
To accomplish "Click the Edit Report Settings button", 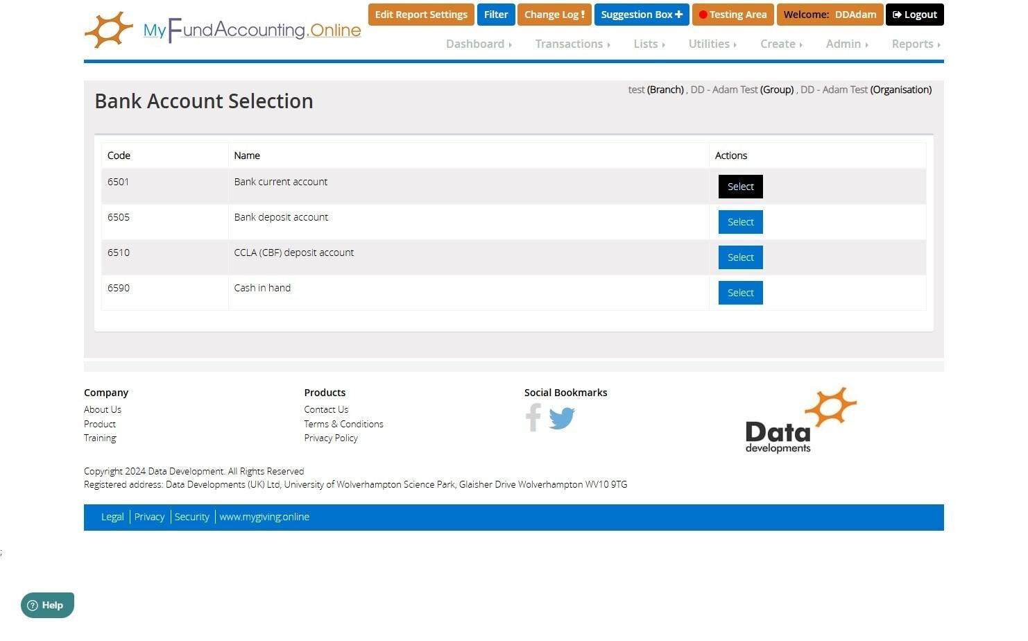I will (421, 15).
